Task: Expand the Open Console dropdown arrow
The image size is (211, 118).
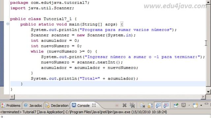Action: 201,106
